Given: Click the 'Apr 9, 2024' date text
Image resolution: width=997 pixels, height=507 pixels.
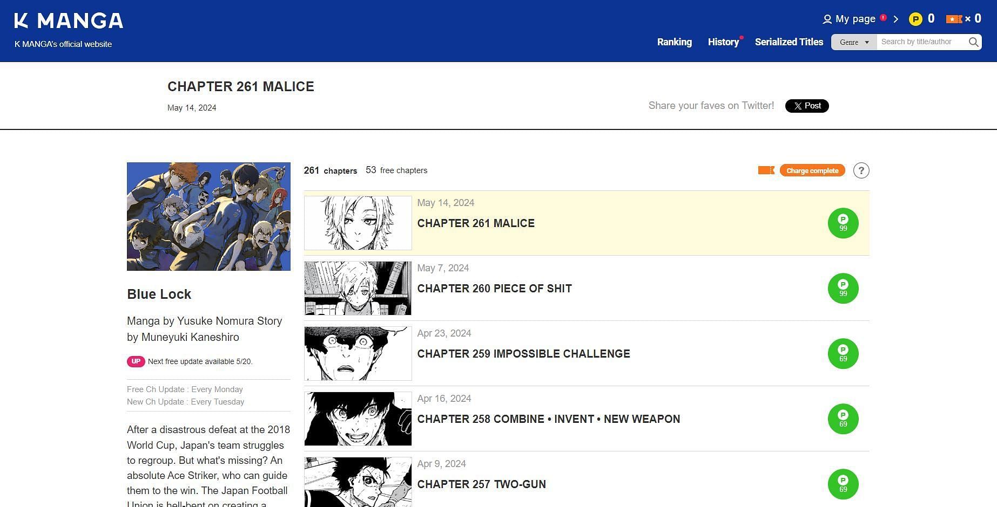Looking at the screenshot, I should pyautogui.click(x=442, y=464).
